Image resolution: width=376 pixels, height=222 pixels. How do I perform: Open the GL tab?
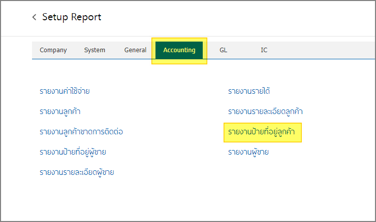(x=223, y=50)
